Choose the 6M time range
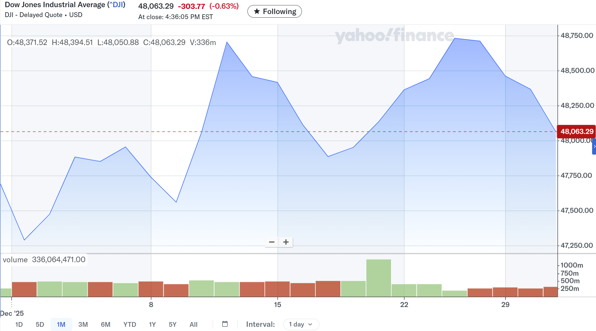The width and height of the screenshot is (596, 331). [105, 324]
